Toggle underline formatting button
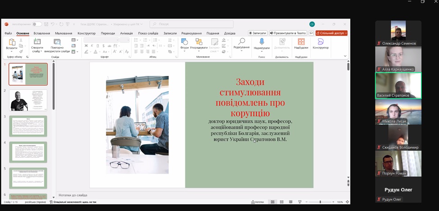 [x=97, y=46]
